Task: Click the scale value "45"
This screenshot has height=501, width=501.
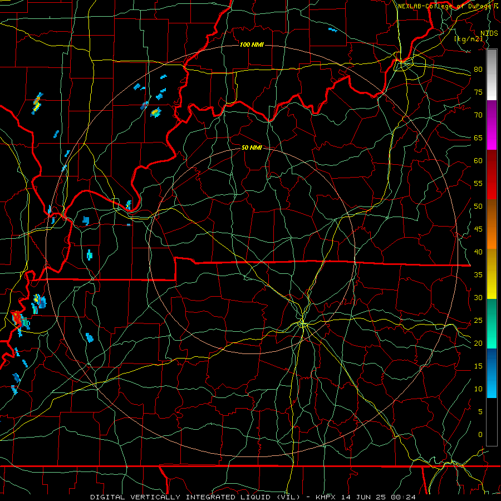Action: tap(478, 229)
